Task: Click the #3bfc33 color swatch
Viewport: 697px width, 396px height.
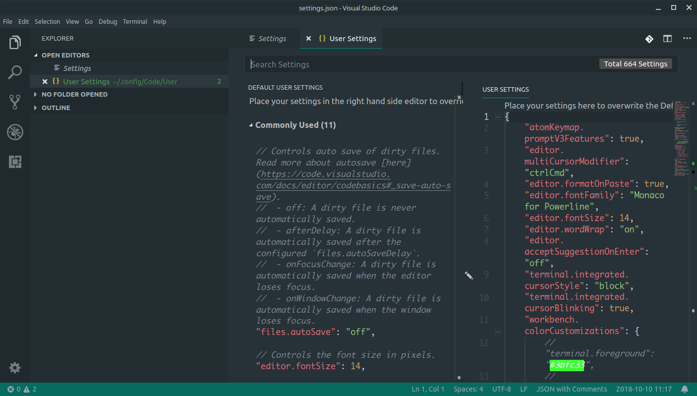Action: (x=567, y=365)
